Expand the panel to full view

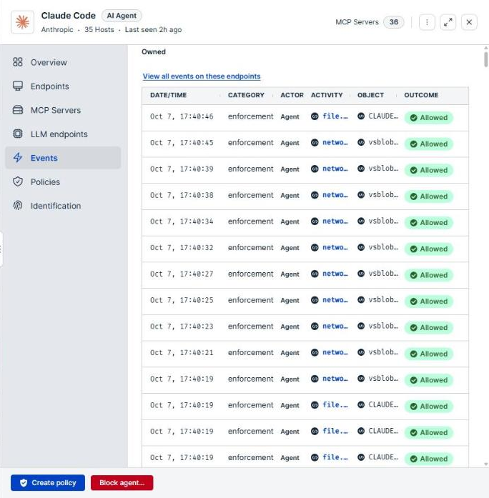[448, 22]
